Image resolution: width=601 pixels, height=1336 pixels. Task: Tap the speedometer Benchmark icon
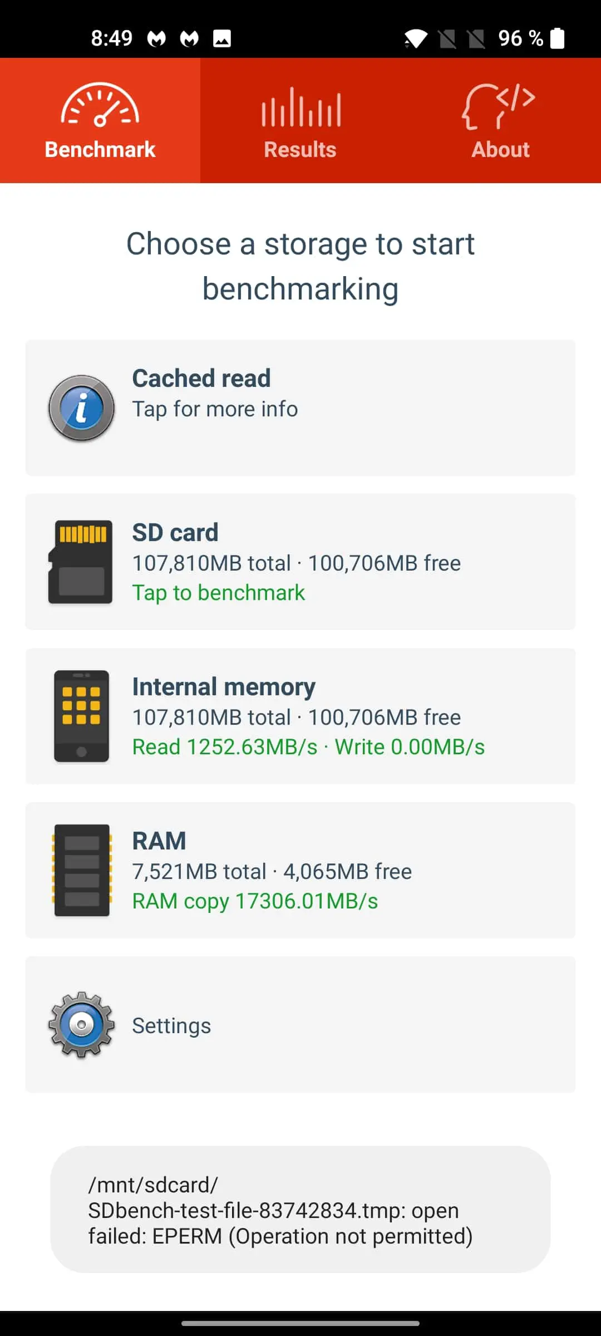pyautogui.click(x=100, y=105)
